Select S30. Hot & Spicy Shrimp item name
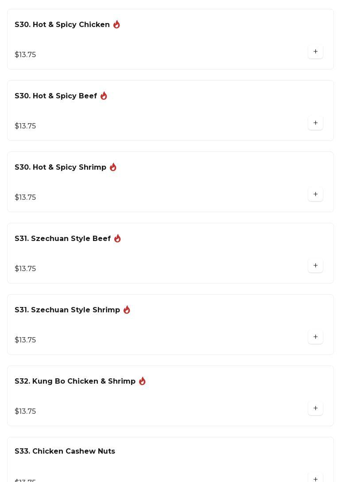 point(60,167)
